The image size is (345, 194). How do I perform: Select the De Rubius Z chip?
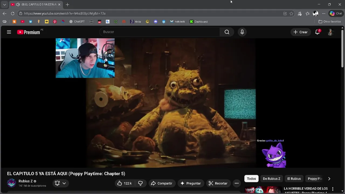coord(271,179)
